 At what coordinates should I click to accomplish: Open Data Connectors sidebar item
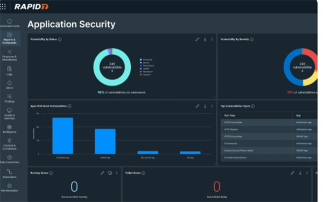(10, 160)
